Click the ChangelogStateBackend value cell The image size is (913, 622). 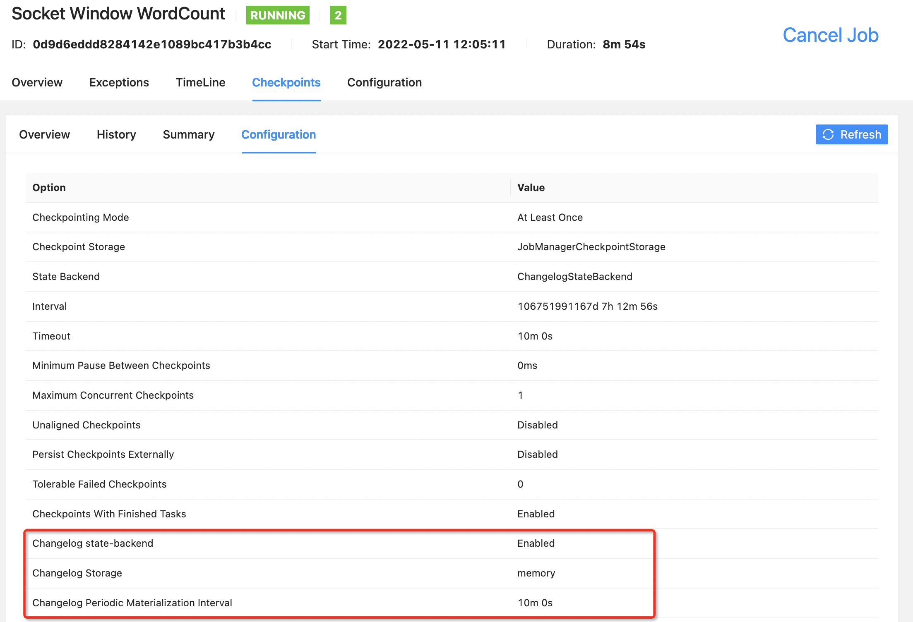pyautogui.click(x=574, y=276)
